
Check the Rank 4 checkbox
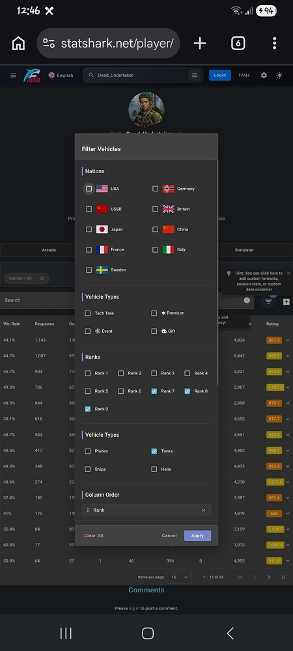point(187,373)
